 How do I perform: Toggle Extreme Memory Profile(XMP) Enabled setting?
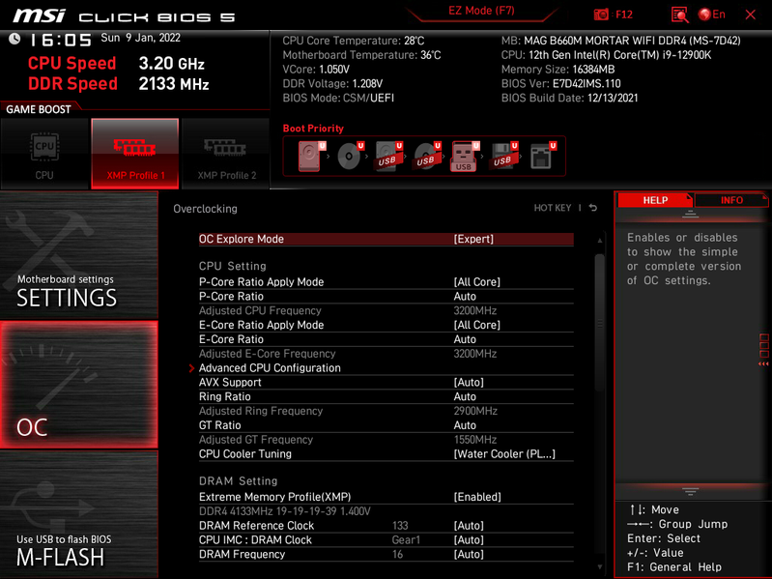tap(386, 497)
